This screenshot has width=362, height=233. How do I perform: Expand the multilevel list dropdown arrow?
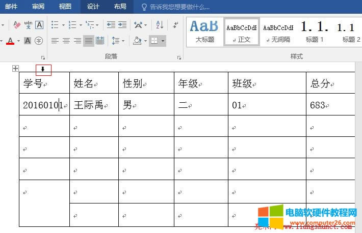pos(97,25)
